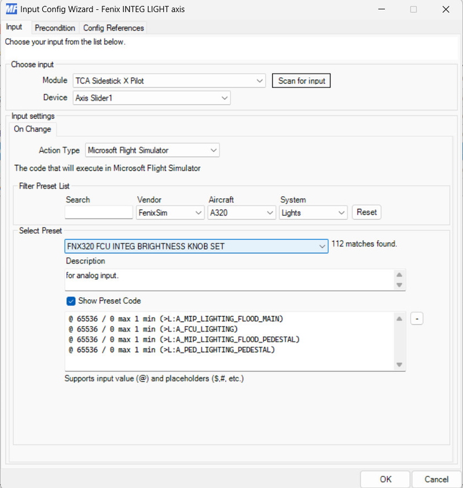Expand the Device Axis Slider1 dropdown
The height and width of the screenshot is (488, 463).
[152, 98]
